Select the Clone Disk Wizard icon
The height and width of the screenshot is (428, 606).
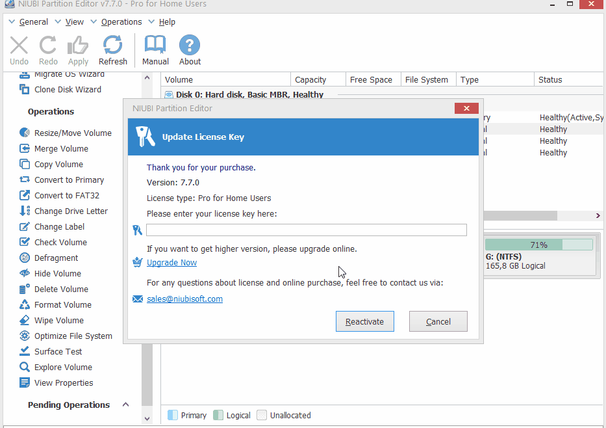24,89
